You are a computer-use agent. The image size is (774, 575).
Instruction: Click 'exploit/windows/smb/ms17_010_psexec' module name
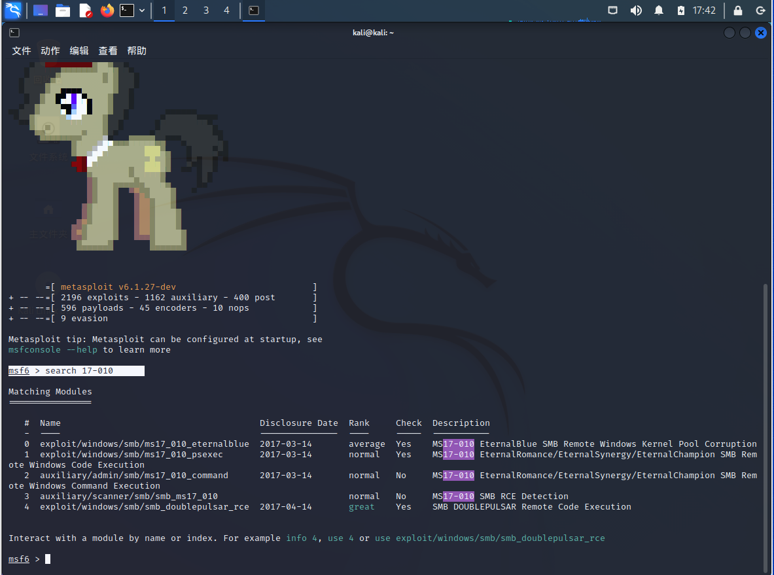tap(132, 454)
